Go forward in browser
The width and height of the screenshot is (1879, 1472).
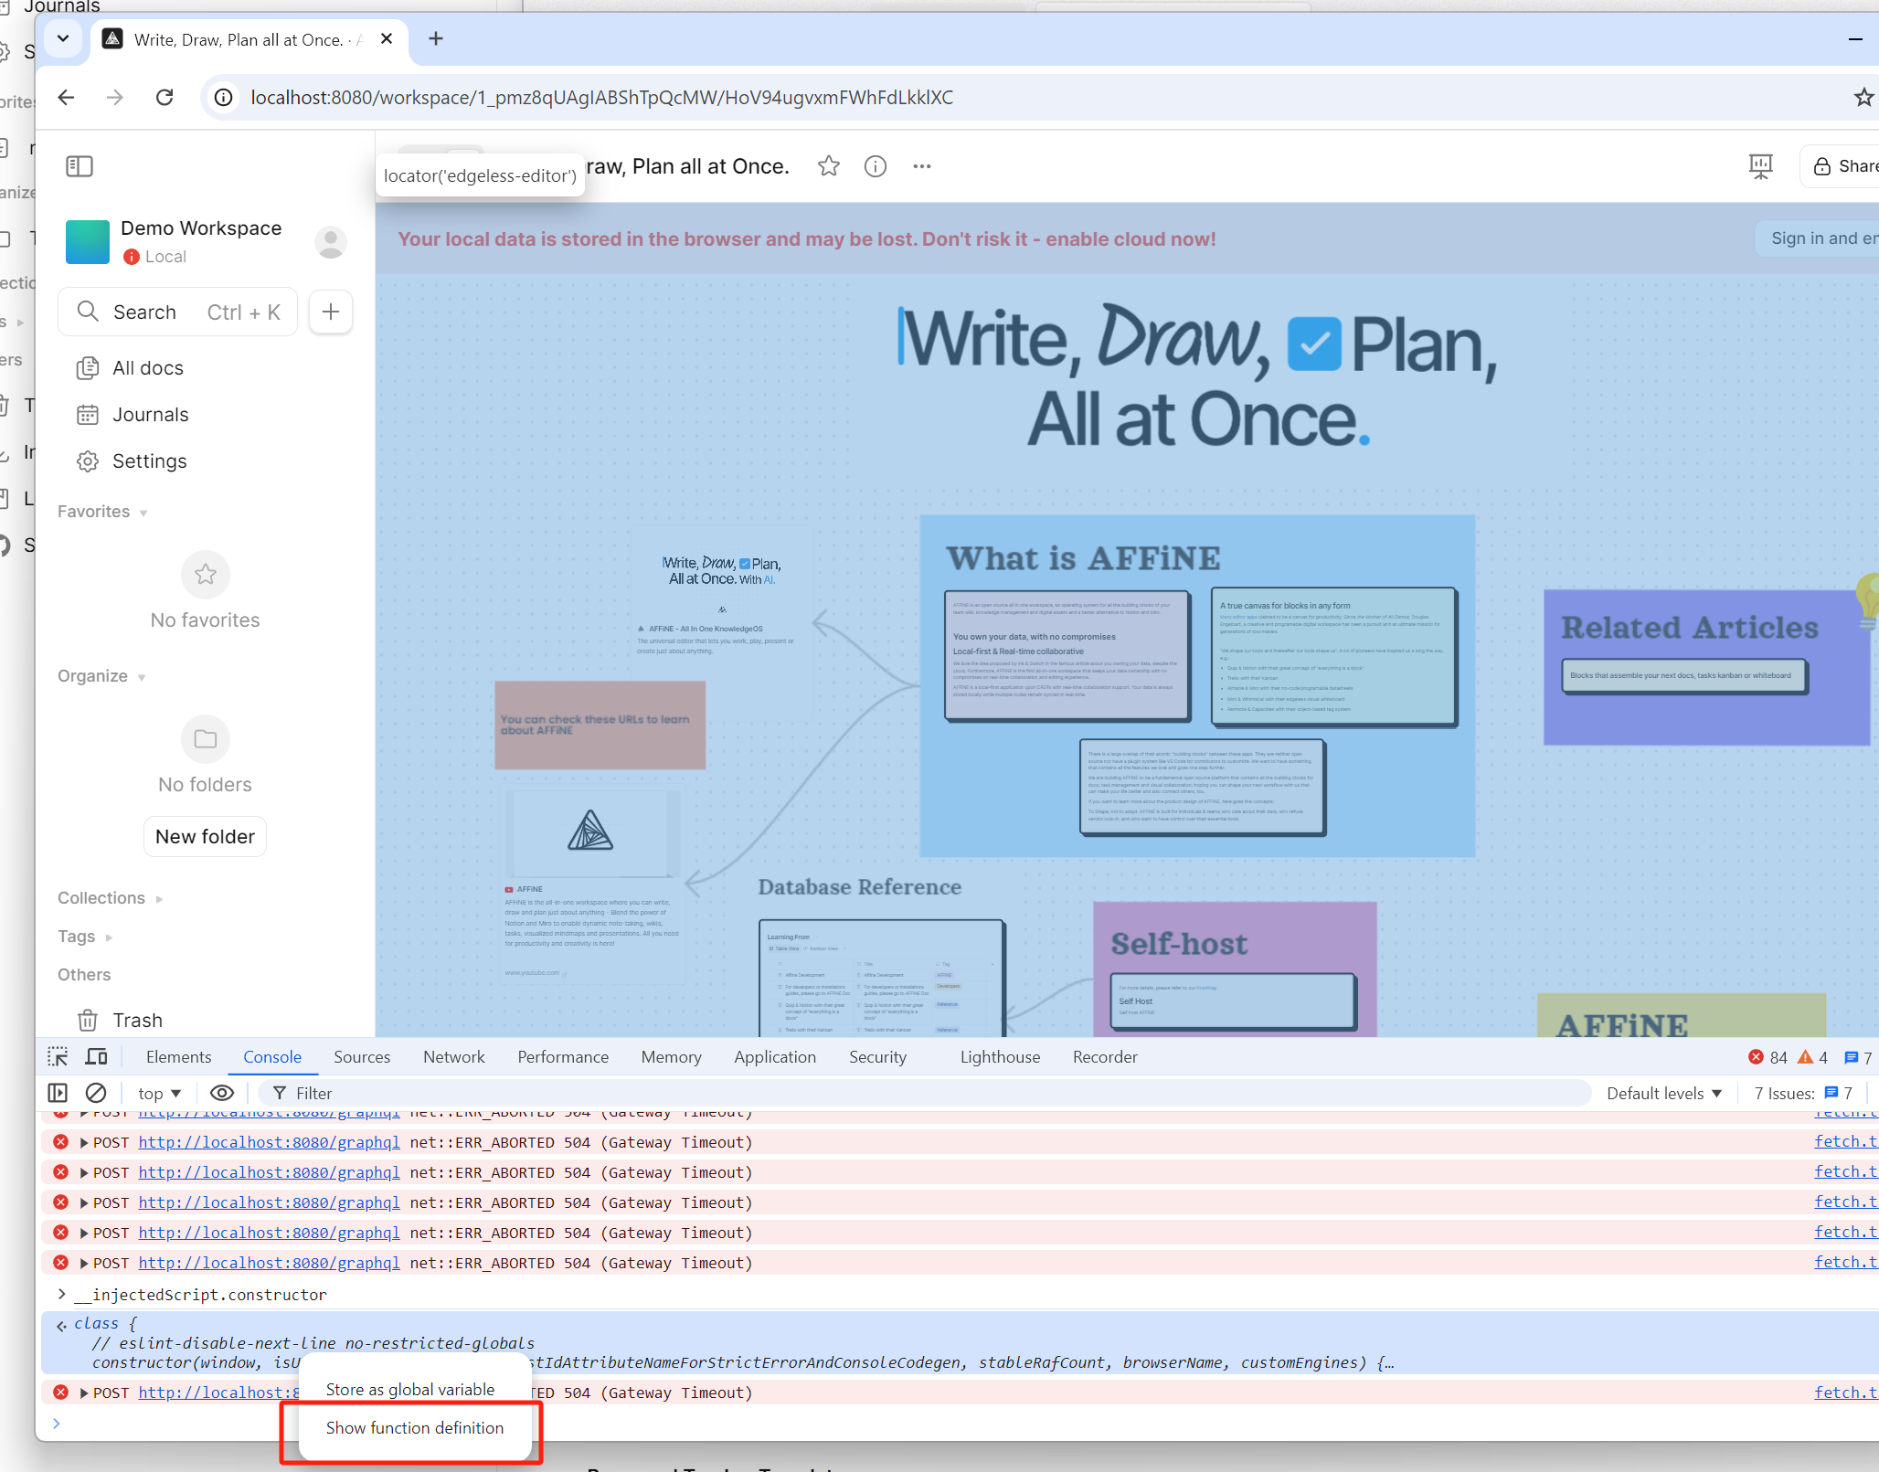[x=115, y=98]
